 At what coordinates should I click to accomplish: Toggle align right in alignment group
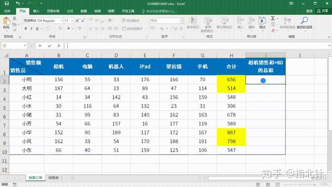point(102,29)
